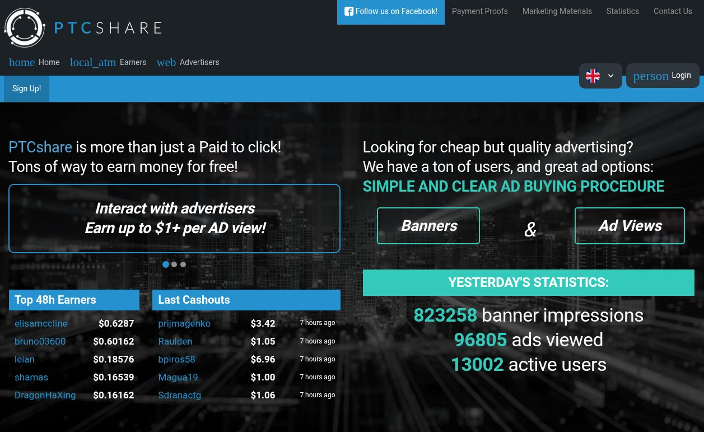This screenshot has width=704, height=432.
Task: Open Statistics page
Action: (x=623, y=11)
